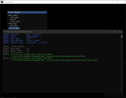Click the '- Menu Hotkeys -' header line

click(x=18, y=46)
